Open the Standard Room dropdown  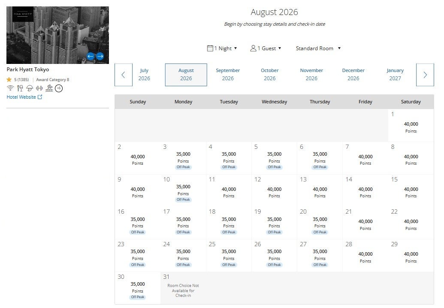[x=318, y=48]
